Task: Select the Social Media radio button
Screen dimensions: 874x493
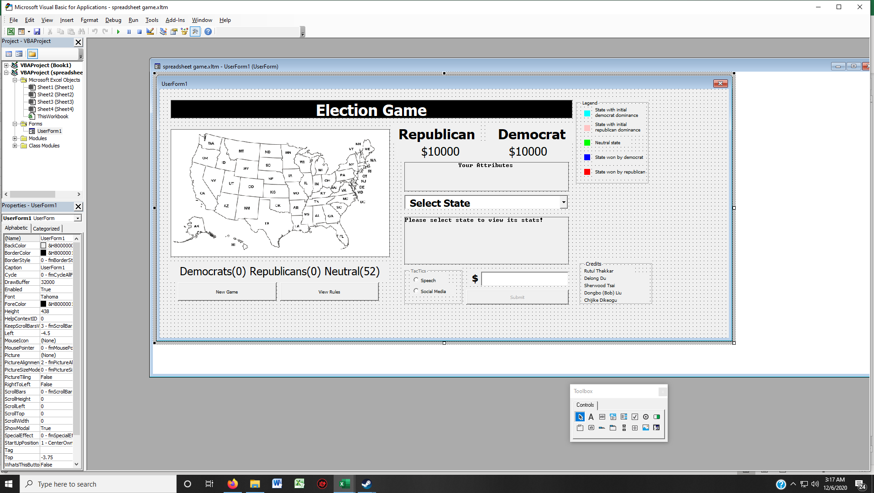Action: (x=416, y=291)
